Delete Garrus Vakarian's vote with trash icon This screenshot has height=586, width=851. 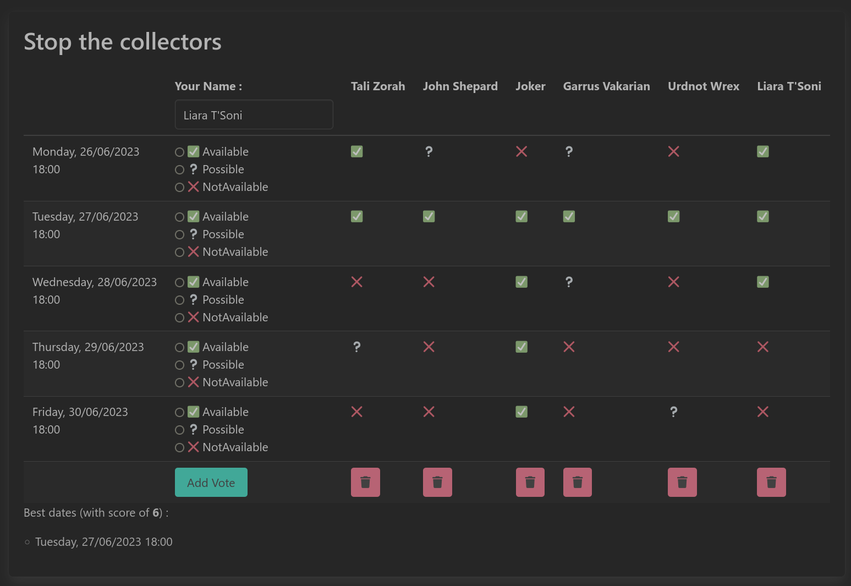pos(578,482)
